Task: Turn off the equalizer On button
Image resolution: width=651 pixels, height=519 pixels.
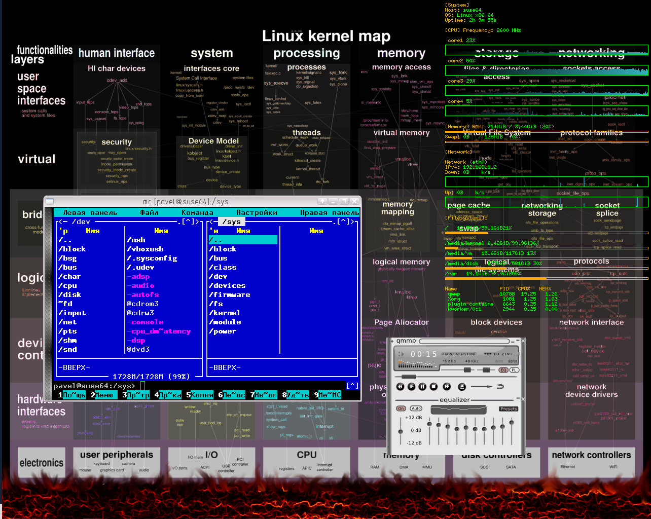Action: click(401, 409)
